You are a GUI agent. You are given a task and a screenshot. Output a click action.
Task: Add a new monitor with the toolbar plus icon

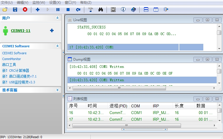click(x=38, y=10)
